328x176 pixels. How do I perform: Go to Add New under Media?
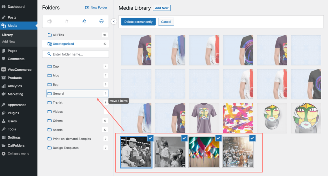(9, 42)
